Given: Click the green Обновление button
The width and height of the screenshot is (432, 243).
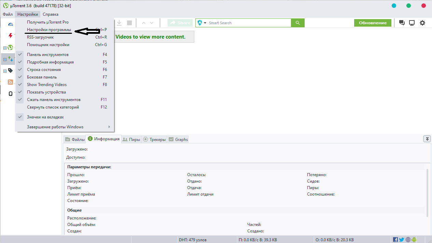Looking at the screenshot, I should [373, 23].
